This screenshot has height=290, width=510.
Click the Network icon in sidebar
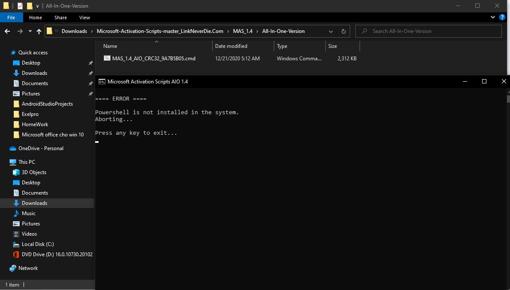tap(13, 268)
